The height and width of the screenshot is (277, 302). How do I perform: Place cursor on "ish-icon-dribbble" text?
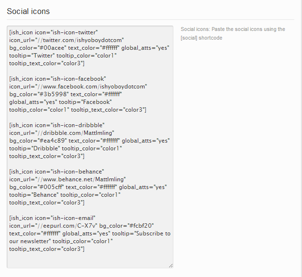[x=78, y=125]
